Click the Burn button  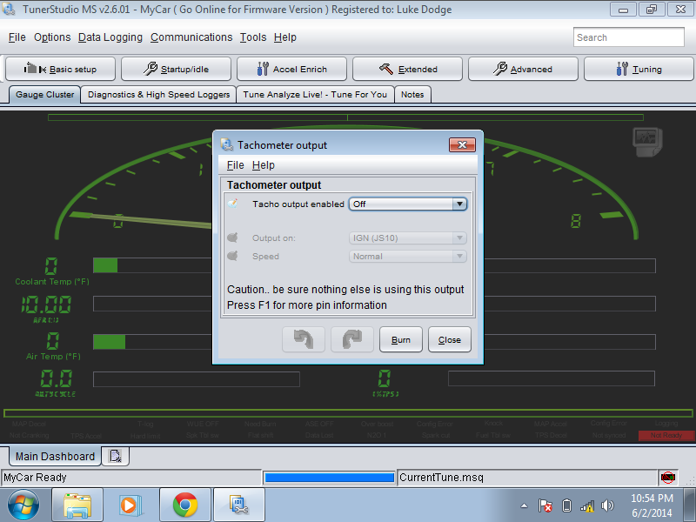tap(401, 339)
